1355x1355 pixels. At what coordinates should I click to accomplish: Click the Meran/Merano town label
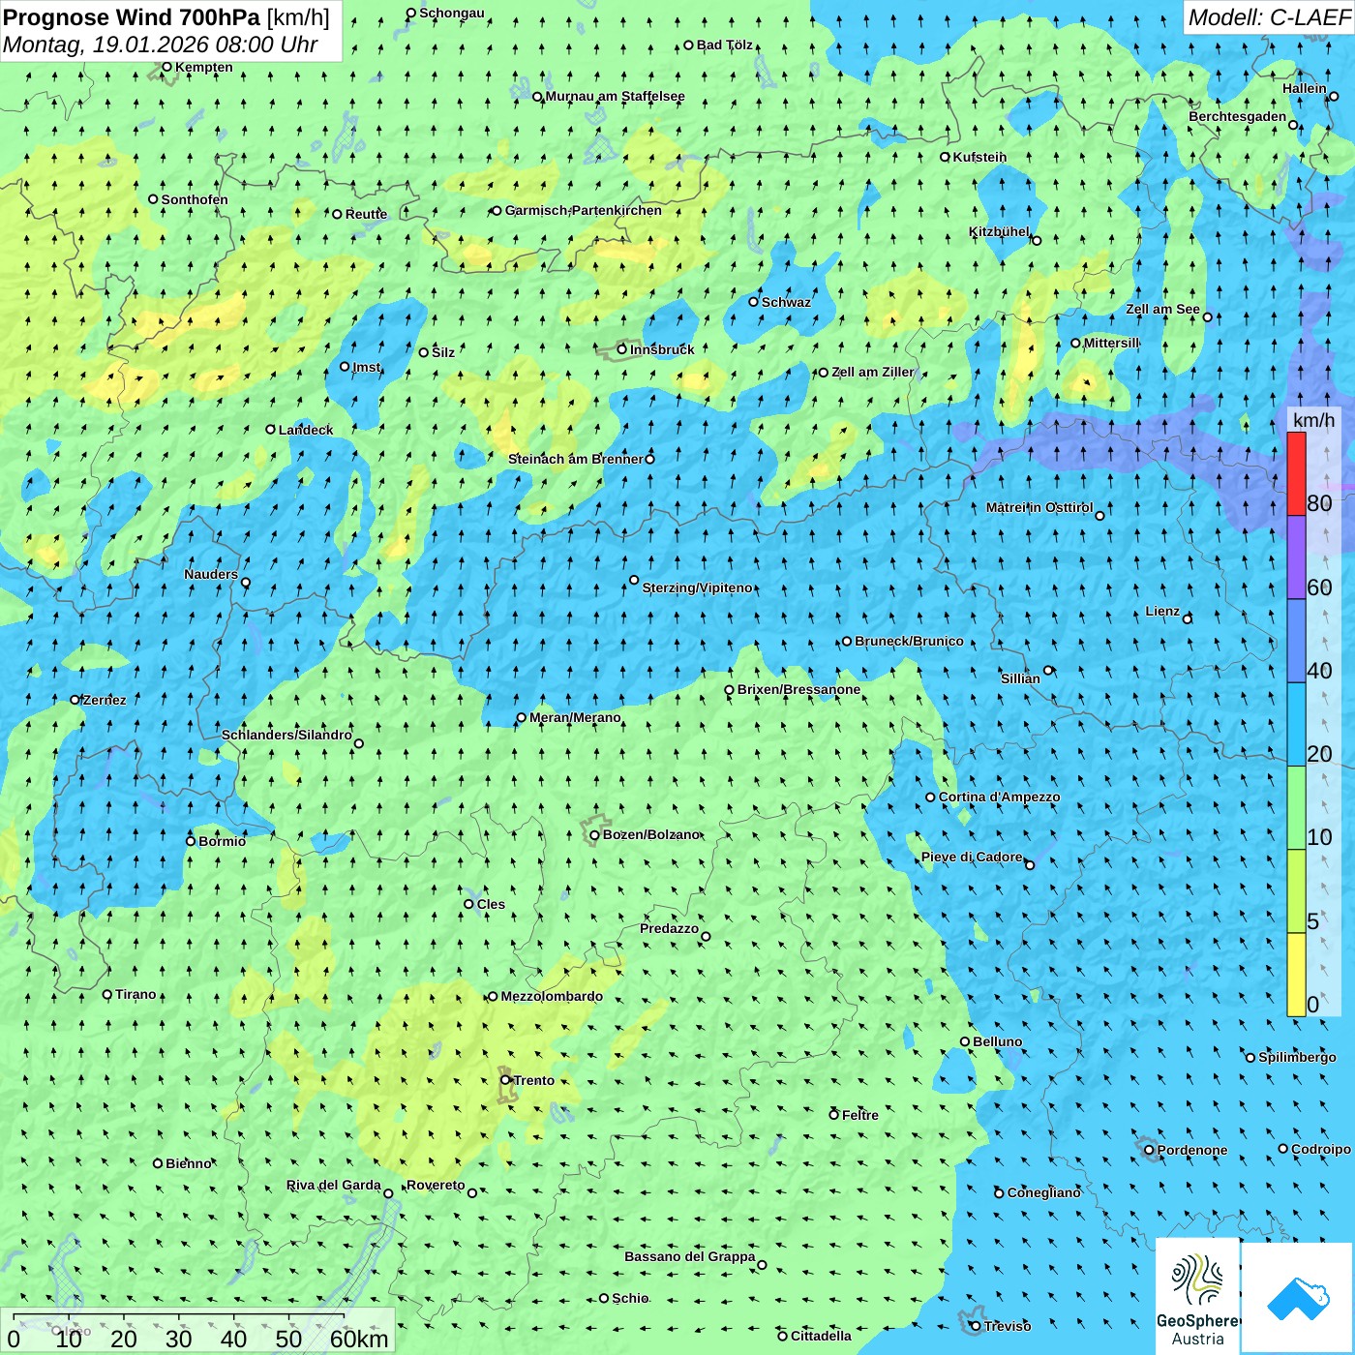pos(575,717)
